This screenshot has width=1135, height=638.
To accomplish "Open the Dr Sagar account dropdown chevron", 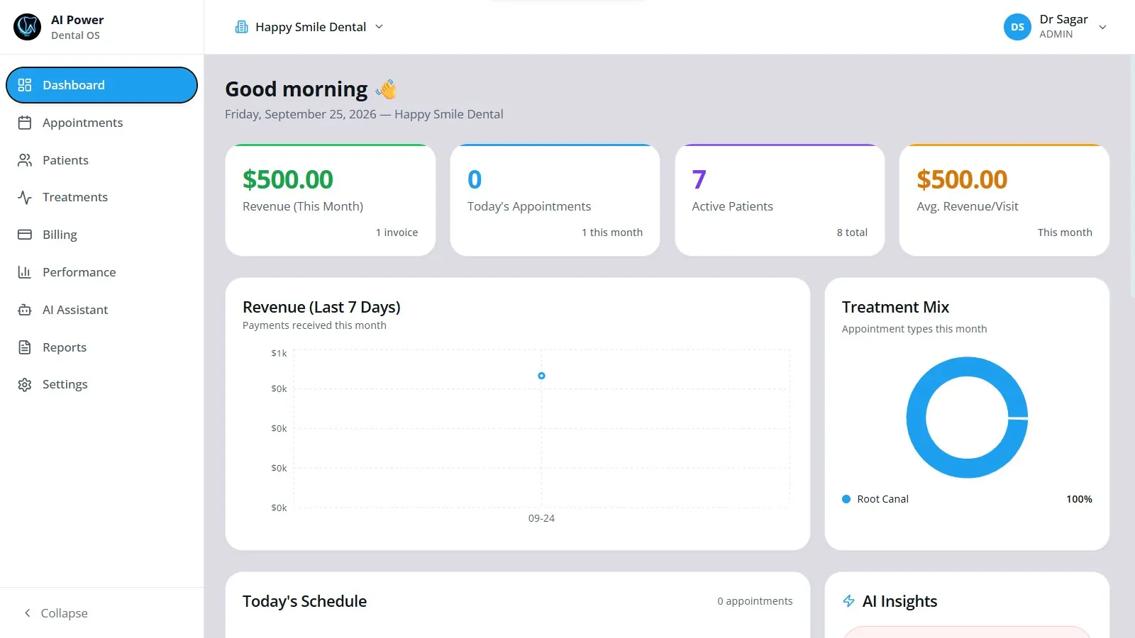I will tap(1102, 28).
